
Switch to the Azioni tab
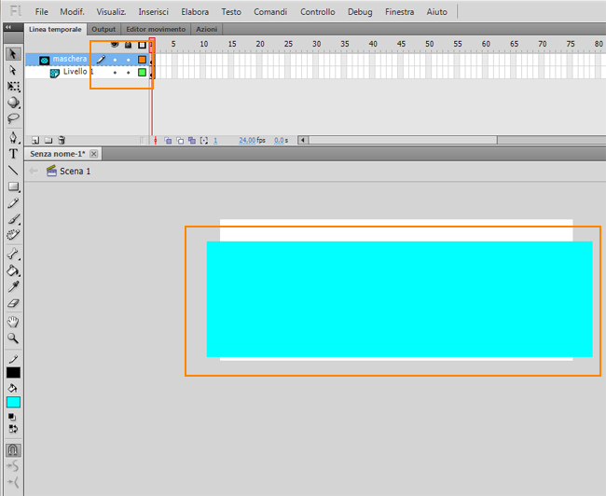(207, 30)
